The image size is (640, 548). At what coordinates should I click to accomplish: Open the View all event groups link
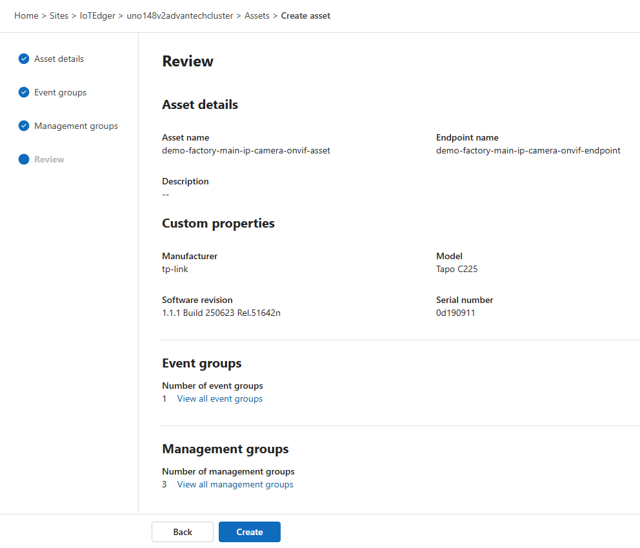(x=219, y=398)
